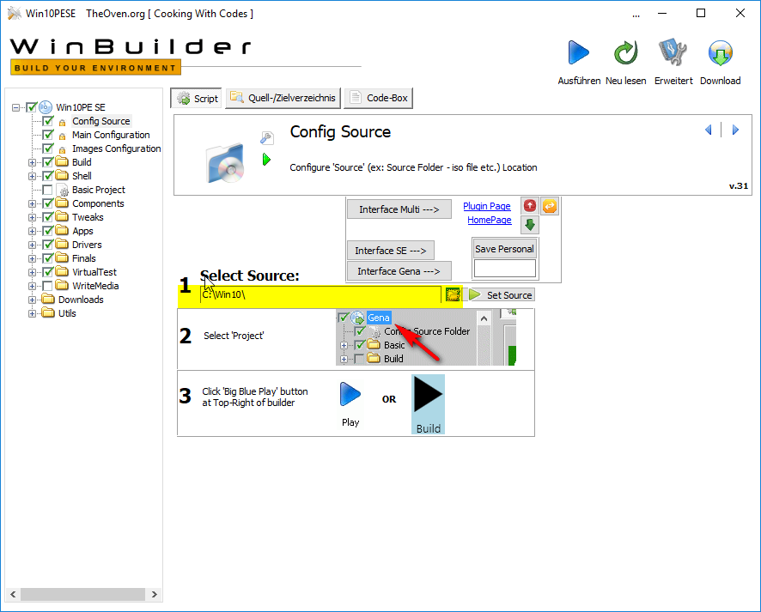Click the WinBuilder window title icon

(14, 13)
